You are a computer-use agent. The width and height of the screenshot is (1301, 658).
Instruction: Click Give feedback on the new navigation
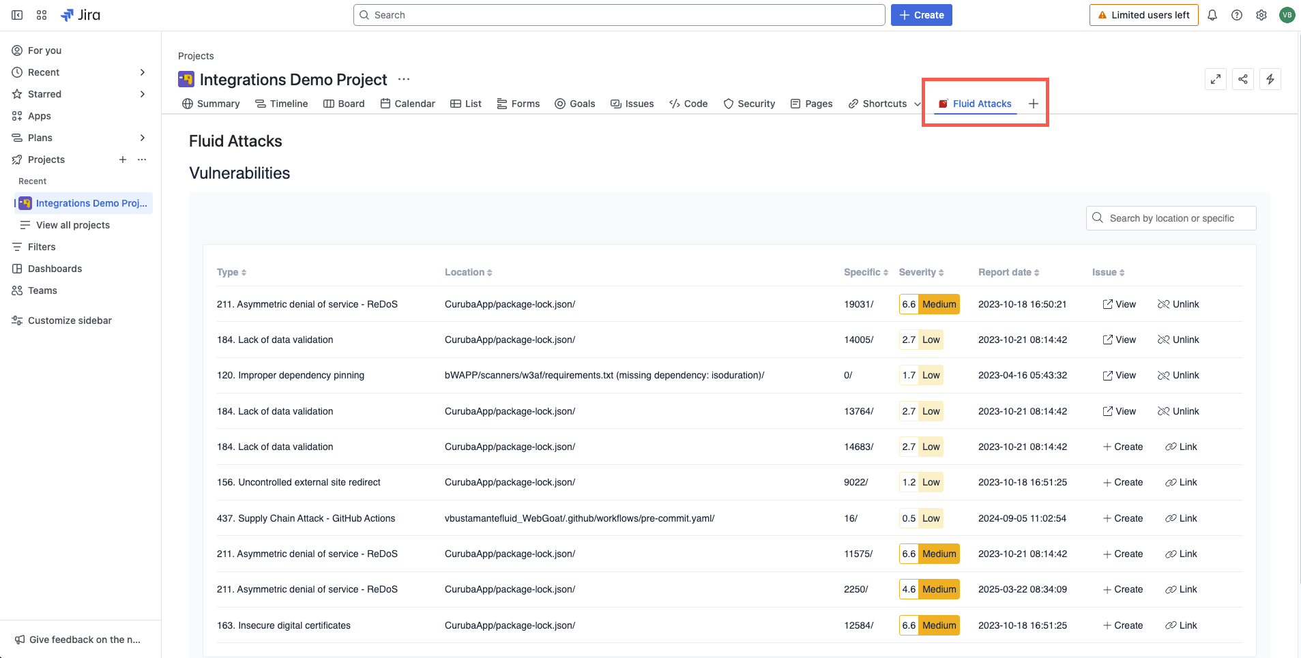[77, 640]
